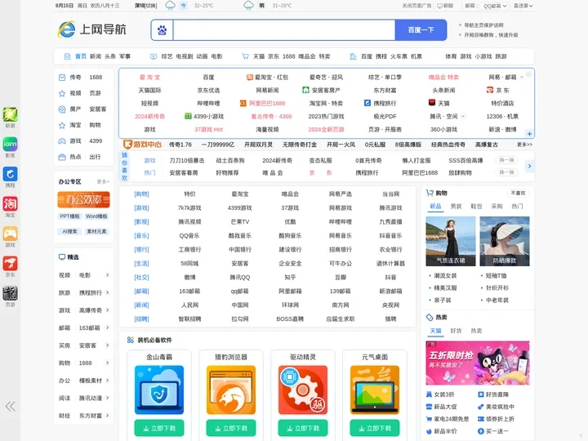
Task: Click the video icon beside 综艺
Action: click(x=154, y=56)
